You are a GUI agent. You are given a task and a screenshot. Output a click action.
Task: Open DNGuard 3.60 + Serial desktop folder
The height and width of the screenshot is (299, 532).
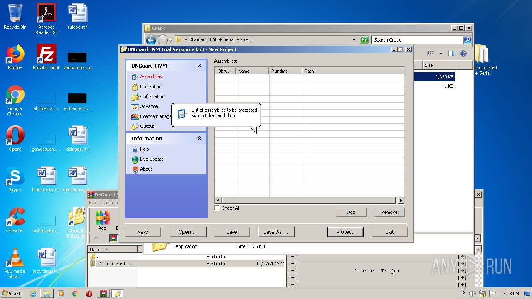[x=485, y=60]
